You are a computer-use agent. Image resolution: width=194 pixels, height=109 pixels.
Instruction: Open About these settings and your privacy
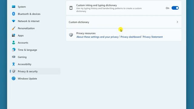point(97,37)
